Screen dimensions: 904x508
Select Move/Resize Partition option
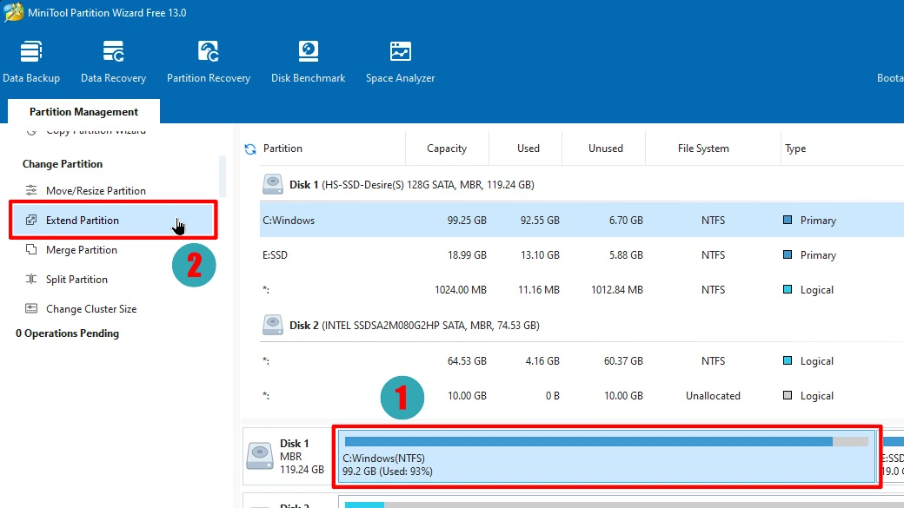(x=96, y=191)
